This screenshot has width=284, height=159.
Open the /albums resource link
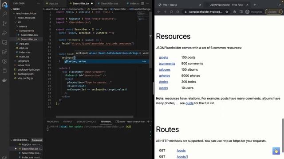point(165,70)
